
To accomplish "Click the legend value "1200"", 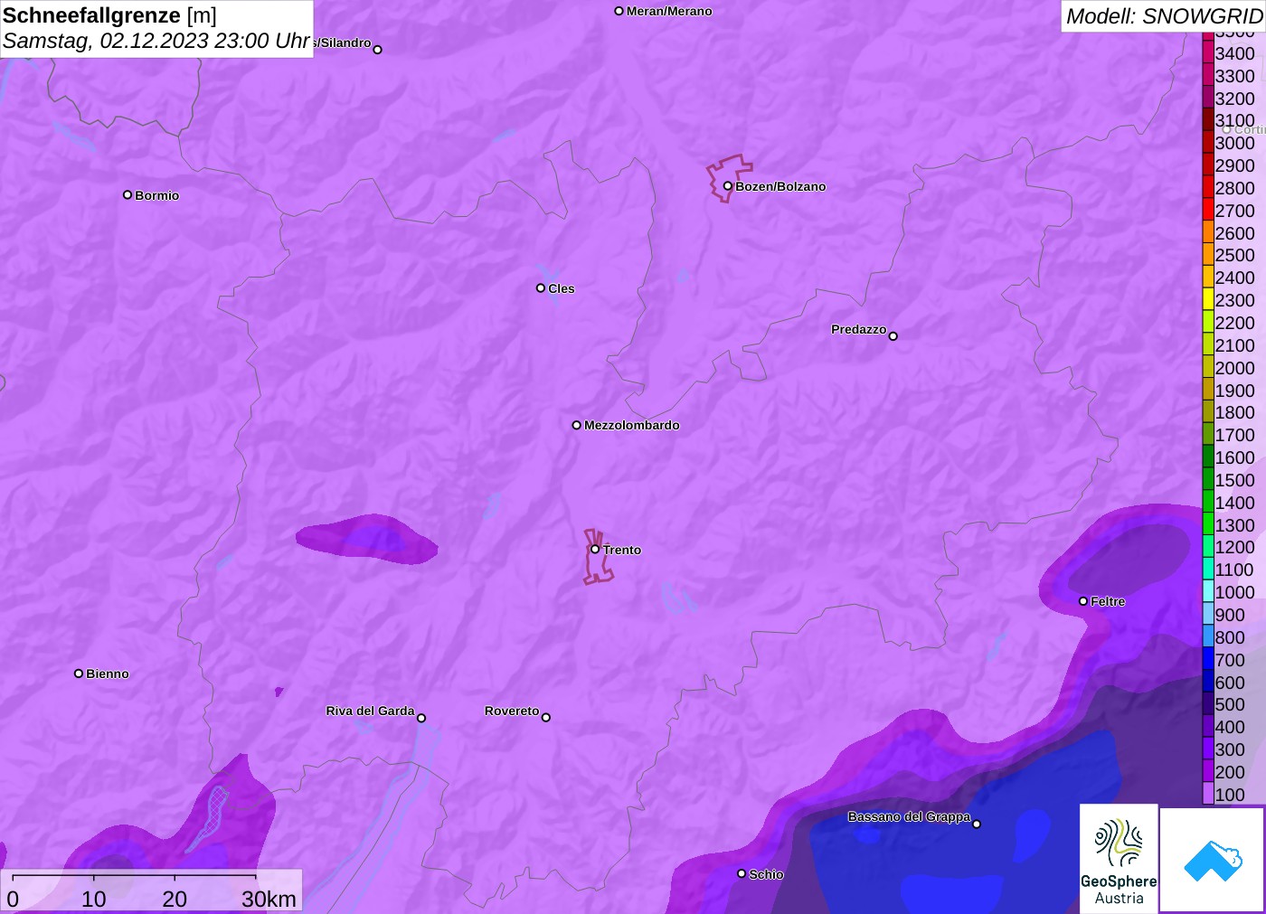I will [1234, 547].
